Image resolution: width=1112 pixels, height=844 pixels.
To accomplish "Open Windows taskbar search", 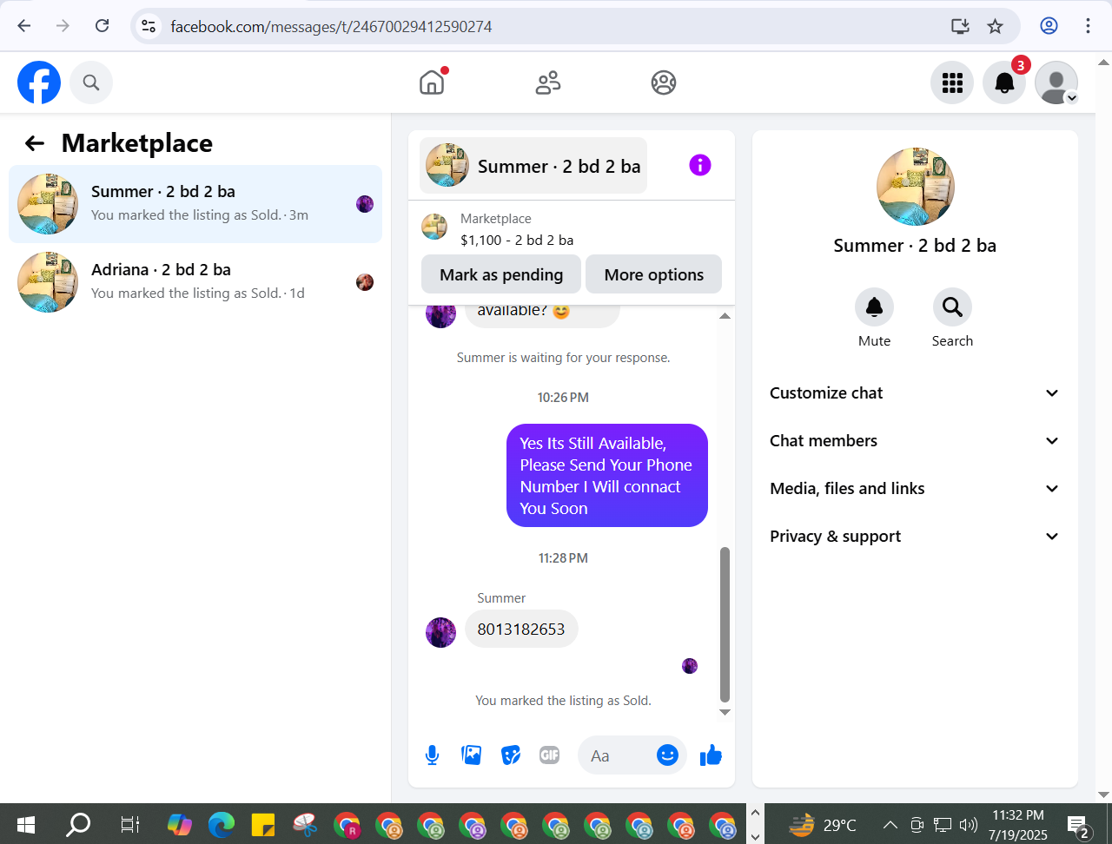I will point(78,824).
